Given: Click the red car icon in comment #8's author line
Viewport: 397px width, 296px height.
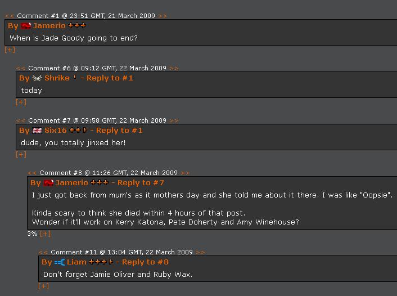Looking at the screenshot, I should 48,183.
